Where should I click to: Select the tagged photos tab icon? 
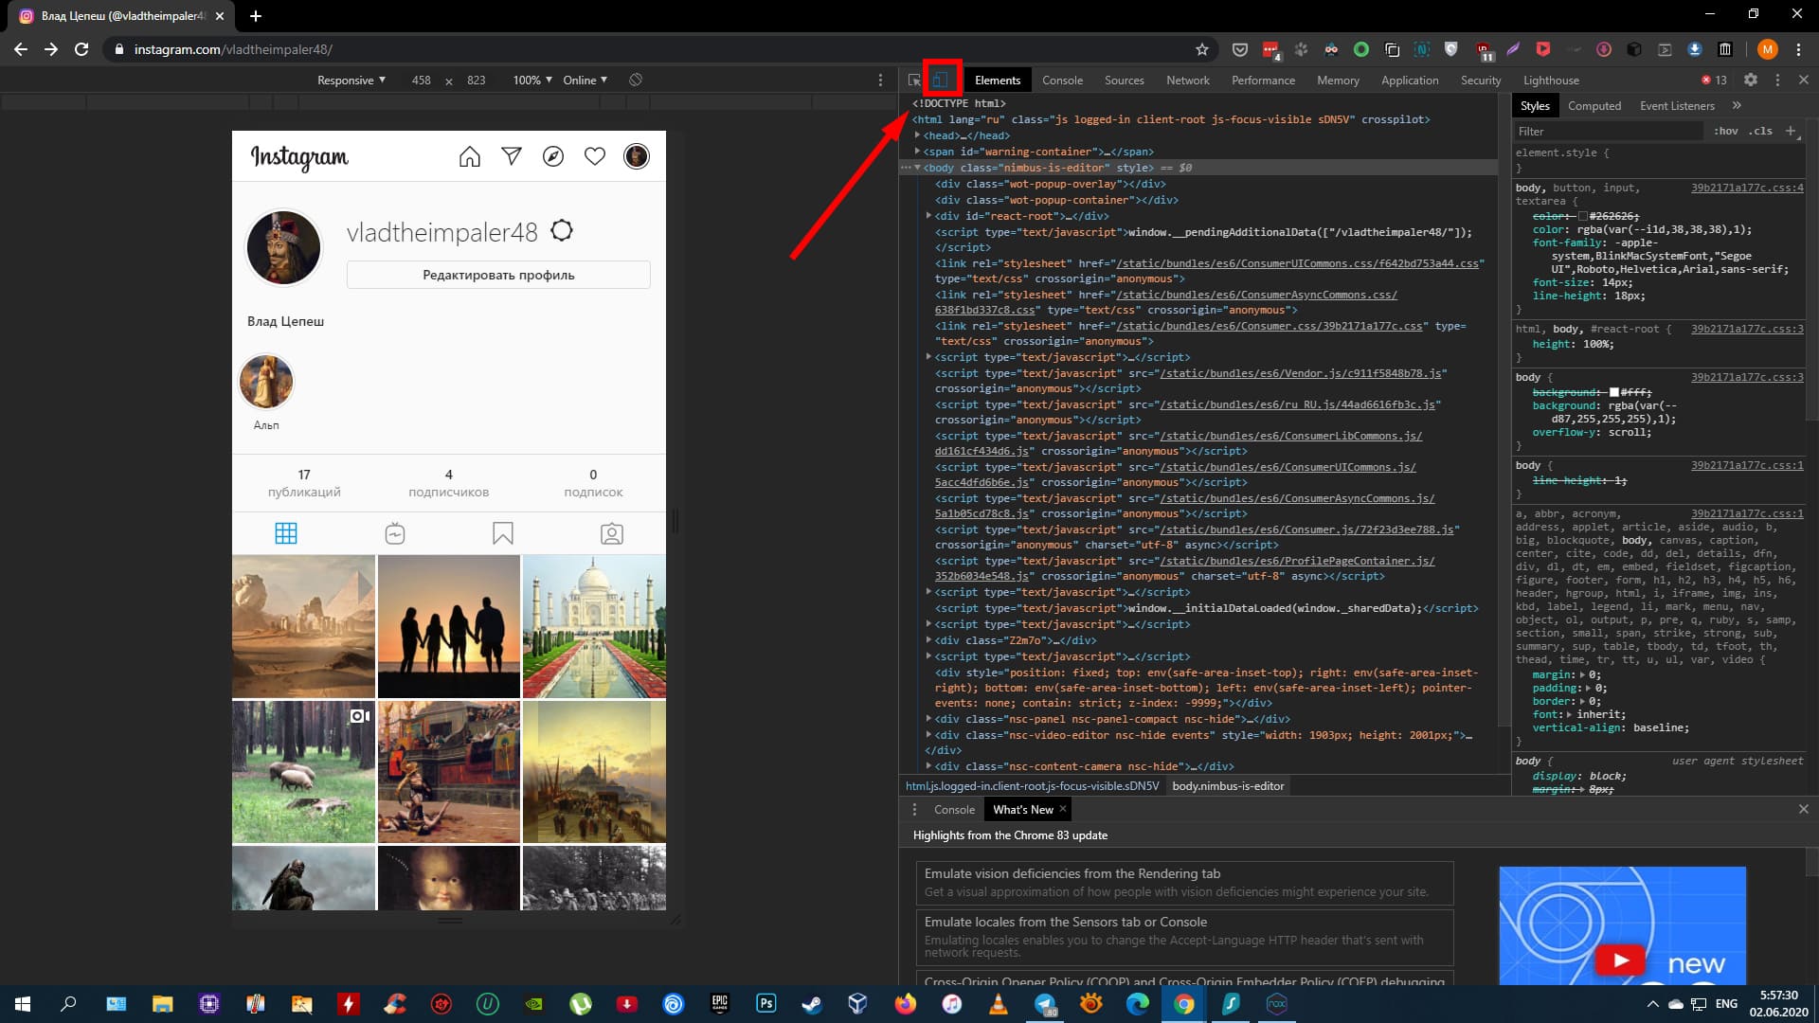click(612, 533)
